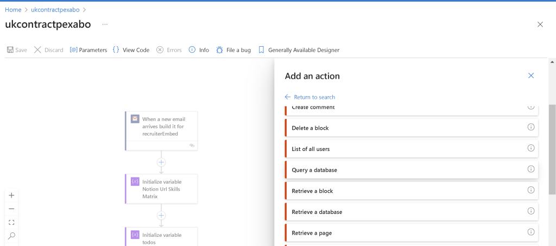
Task: Click the page vertical scrollbar thumb
Action: [x=552, y=149]
